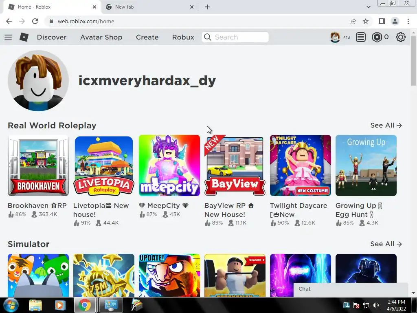Viewport: 417px width, 313px height.
Task: Click the browser address bar URL
Action: click(86, 21)
